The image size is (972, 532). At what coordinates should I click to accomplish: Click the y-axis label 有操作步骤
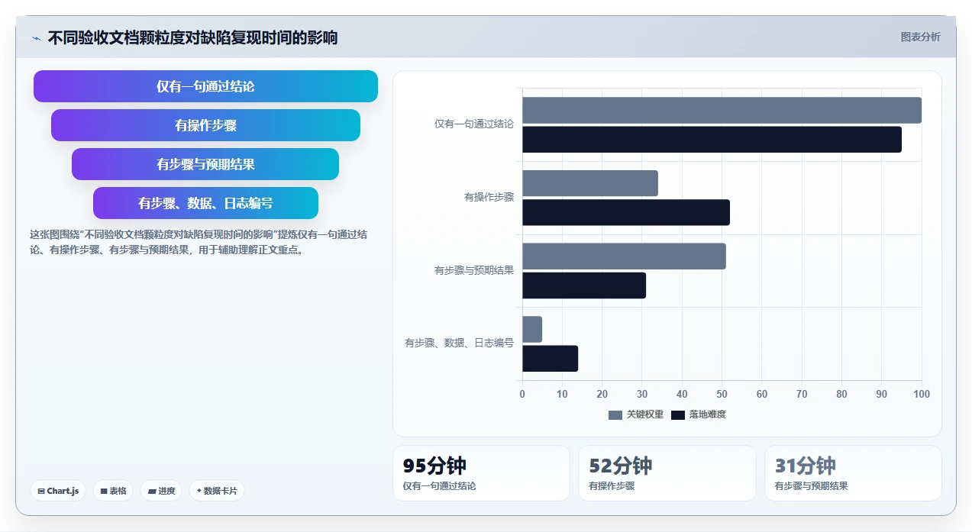pyautogui.click(x=489, y=197)
